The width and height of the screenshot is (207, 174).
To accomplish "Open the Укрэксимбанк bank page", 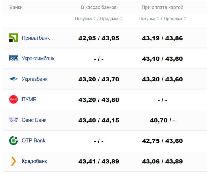I will (x=38, y=58).
